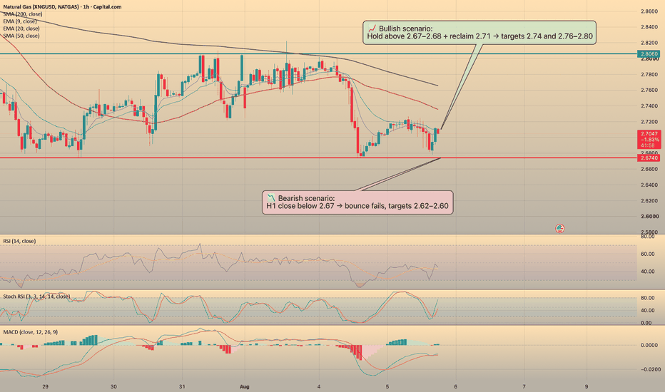Click the bearish chart emoji in the red callout
Screen dimensions: 665x392
click(271, 198)
